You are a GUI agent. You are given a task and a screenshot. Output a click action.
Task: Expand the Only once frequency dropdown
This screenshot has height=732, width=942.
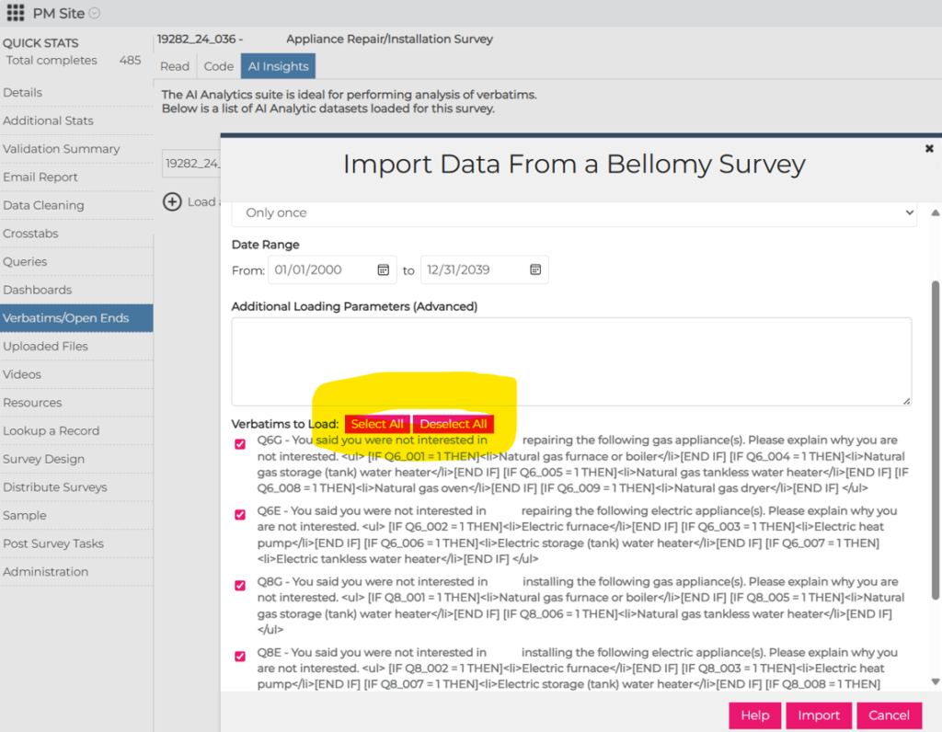point(574,213)
